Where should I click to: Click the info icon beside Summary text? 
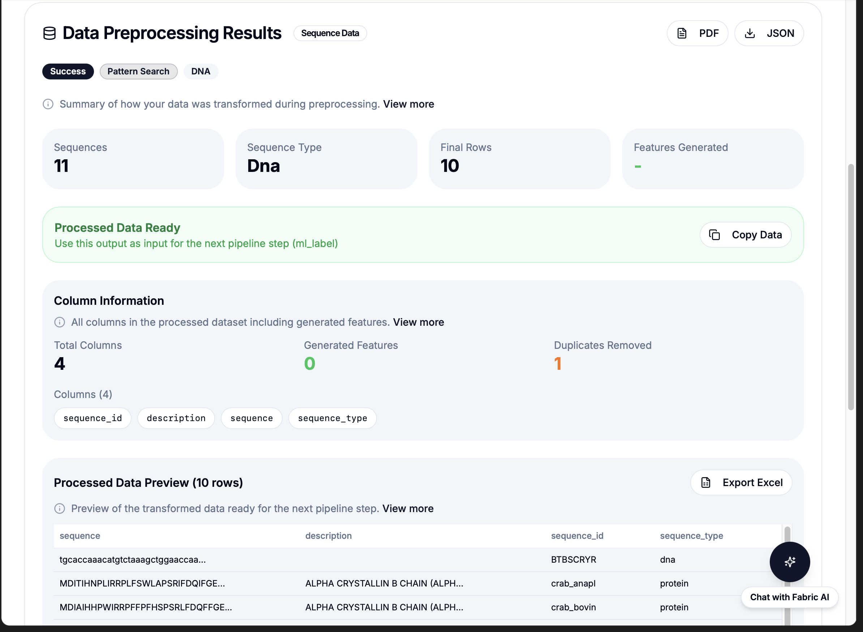tap(48, 104)
